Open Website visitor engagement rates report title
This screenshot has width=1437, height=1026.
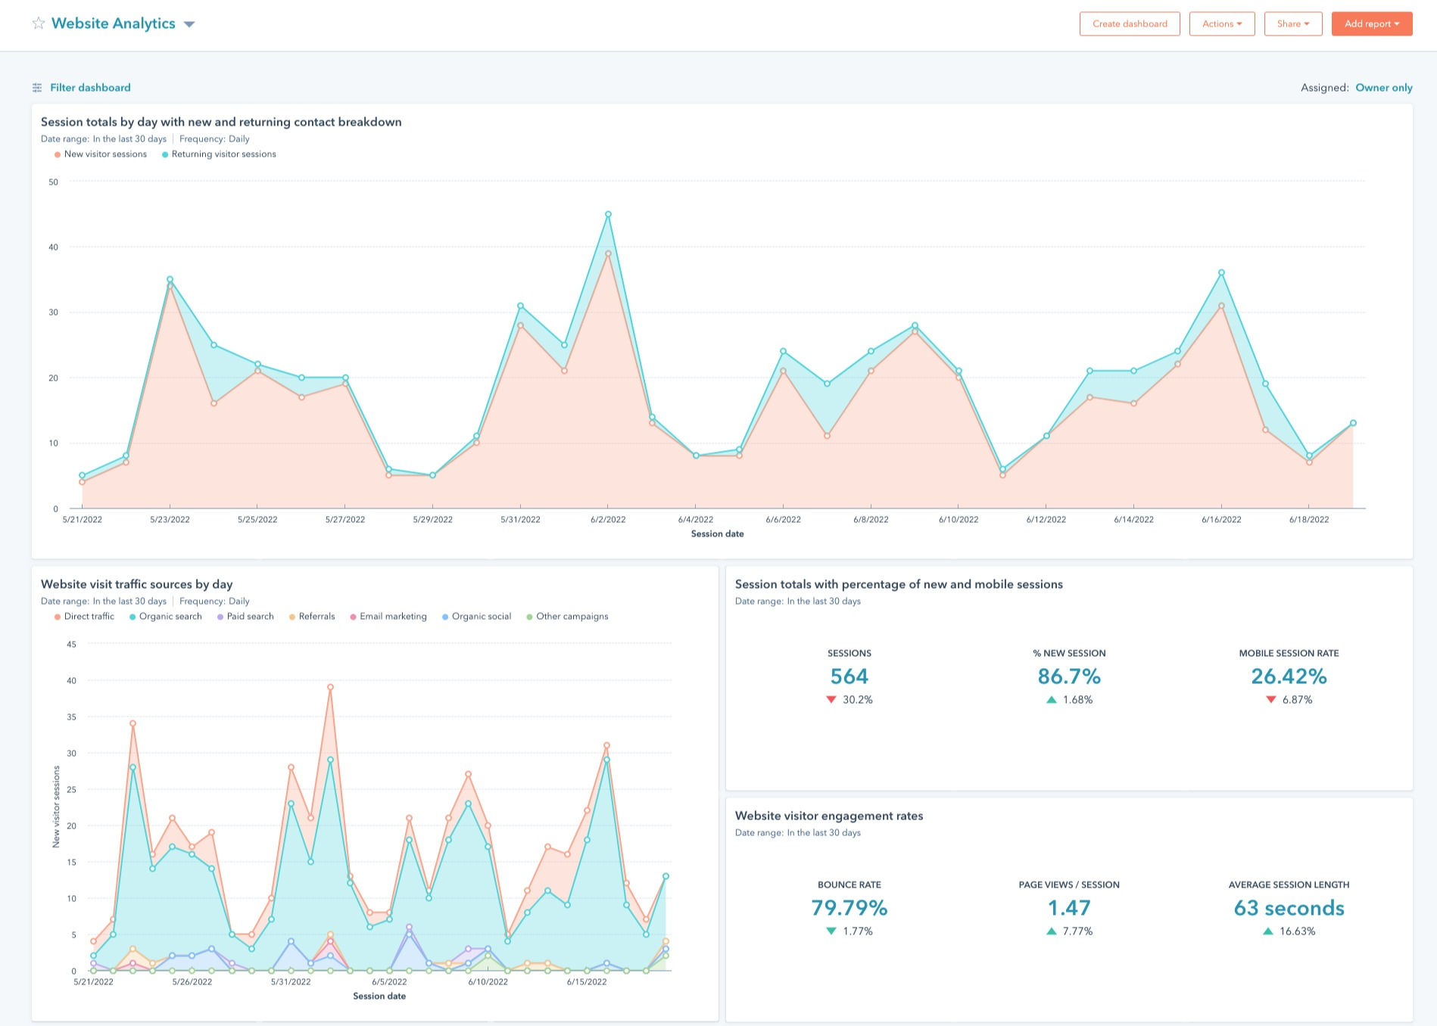829,816
